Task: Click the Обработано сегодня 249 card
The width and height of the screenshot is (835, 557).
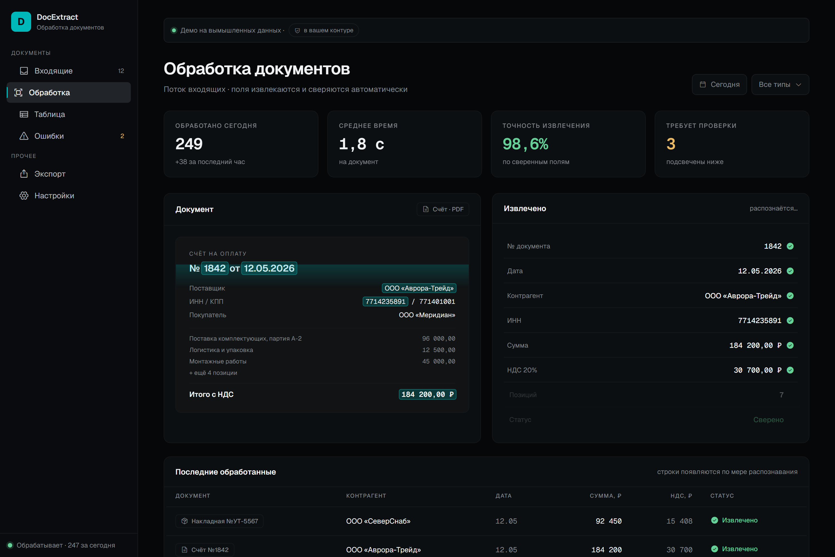Action: click(241, 144)
